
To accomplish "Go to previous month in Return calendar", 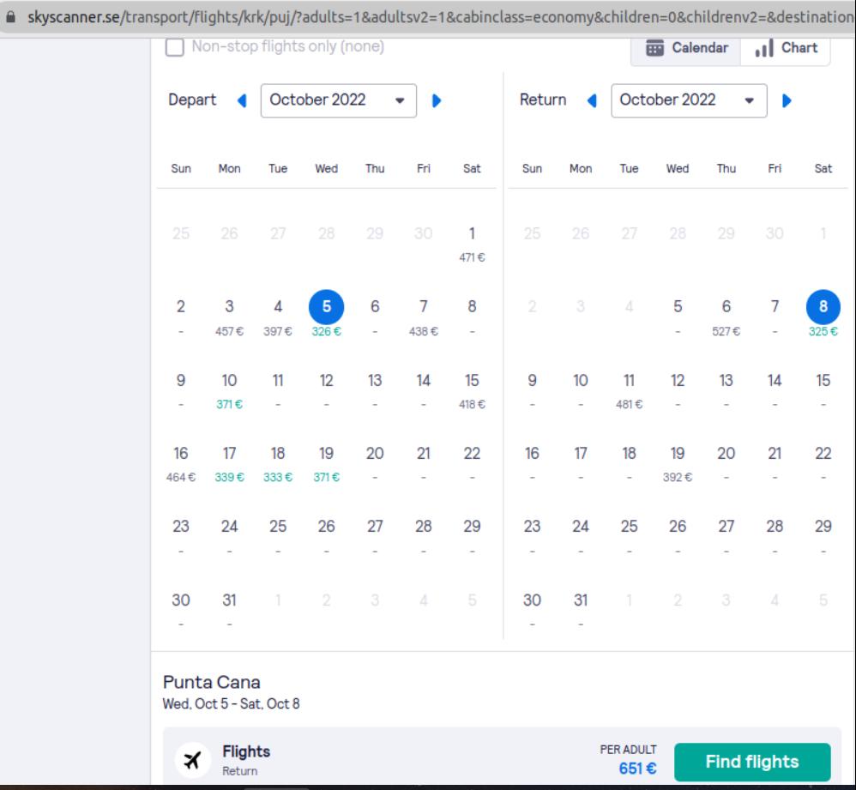I will click(592, 100).
